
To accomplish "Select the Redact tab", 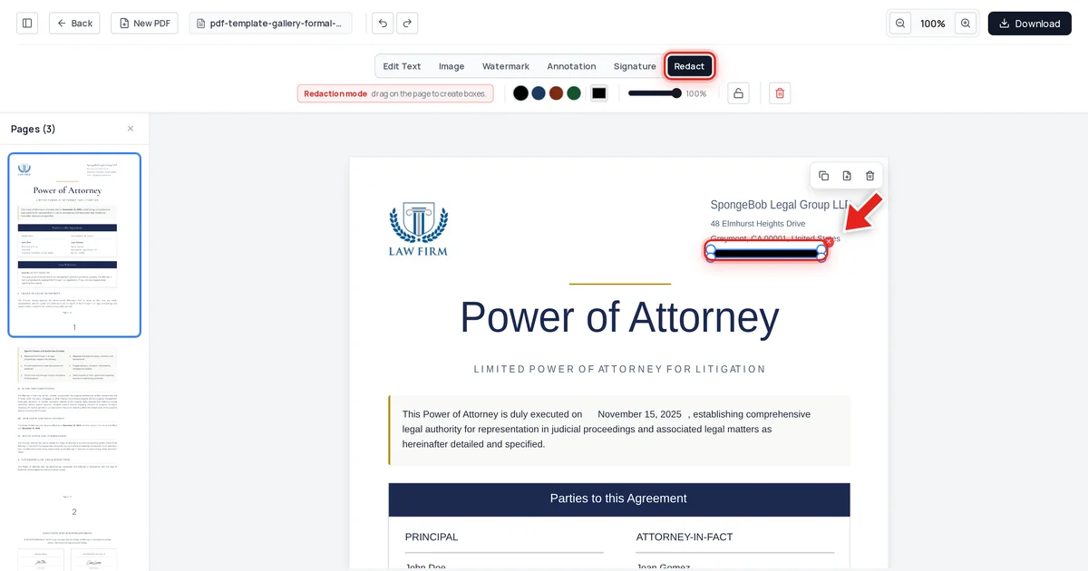I will pos(689,66).
